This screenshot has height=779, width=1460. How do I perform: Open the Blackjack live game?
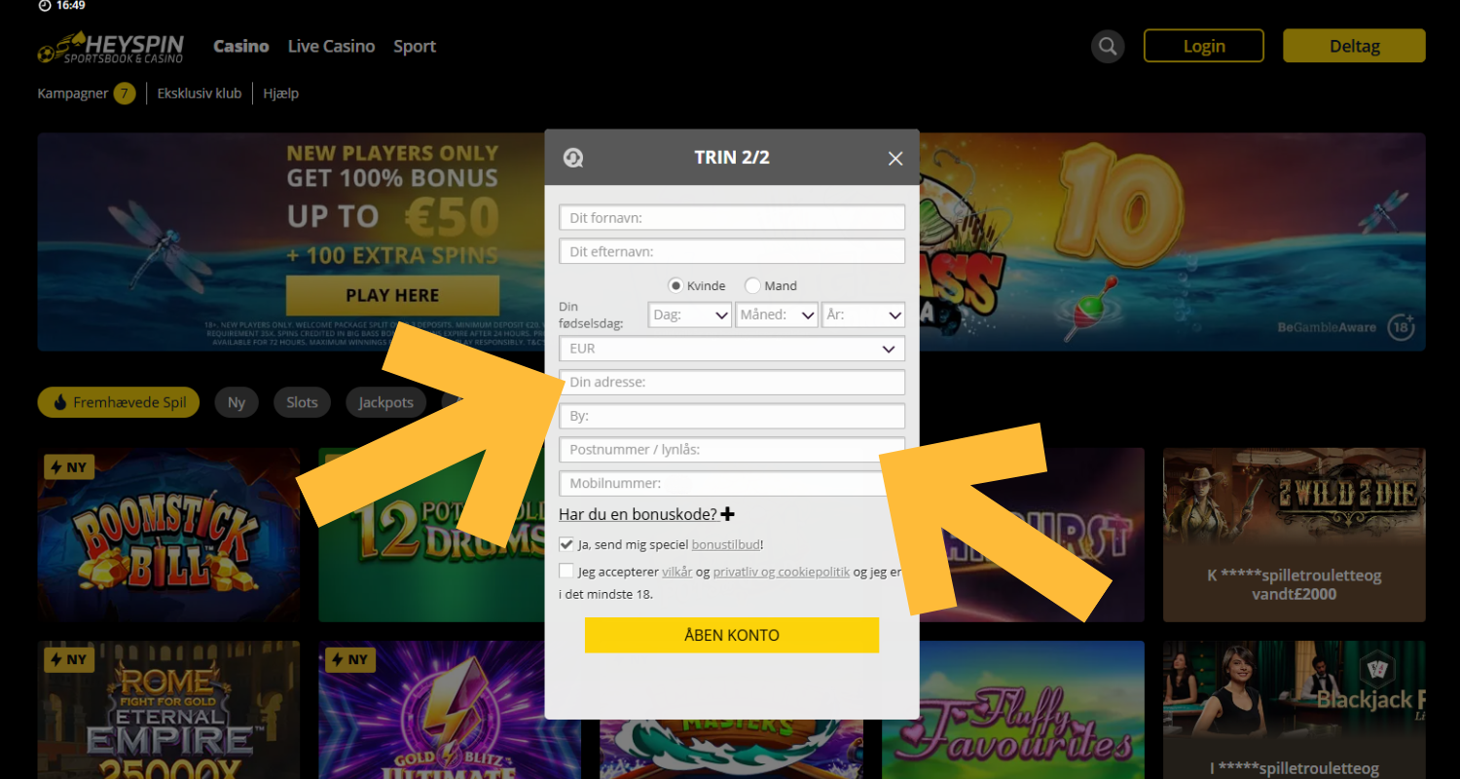coord(1295,710)
